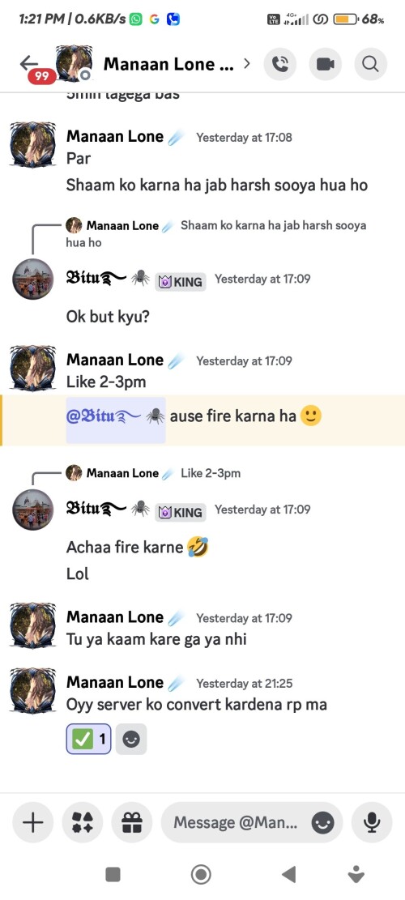Screen dimensions: 405x900
Task: Toggle the green checkmark reaction
Action: [x=89, y=739]
